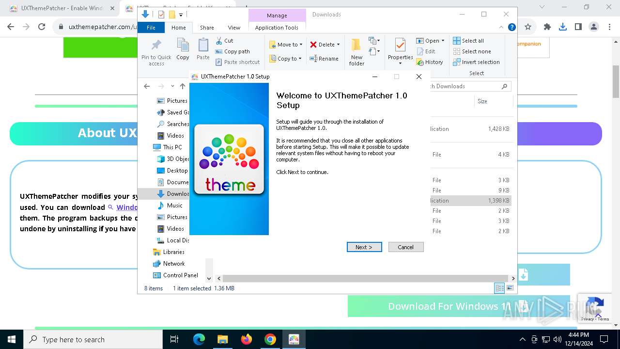Open Control Panel in navigation tree
The image size is (620, 349).
coord(175,275)
